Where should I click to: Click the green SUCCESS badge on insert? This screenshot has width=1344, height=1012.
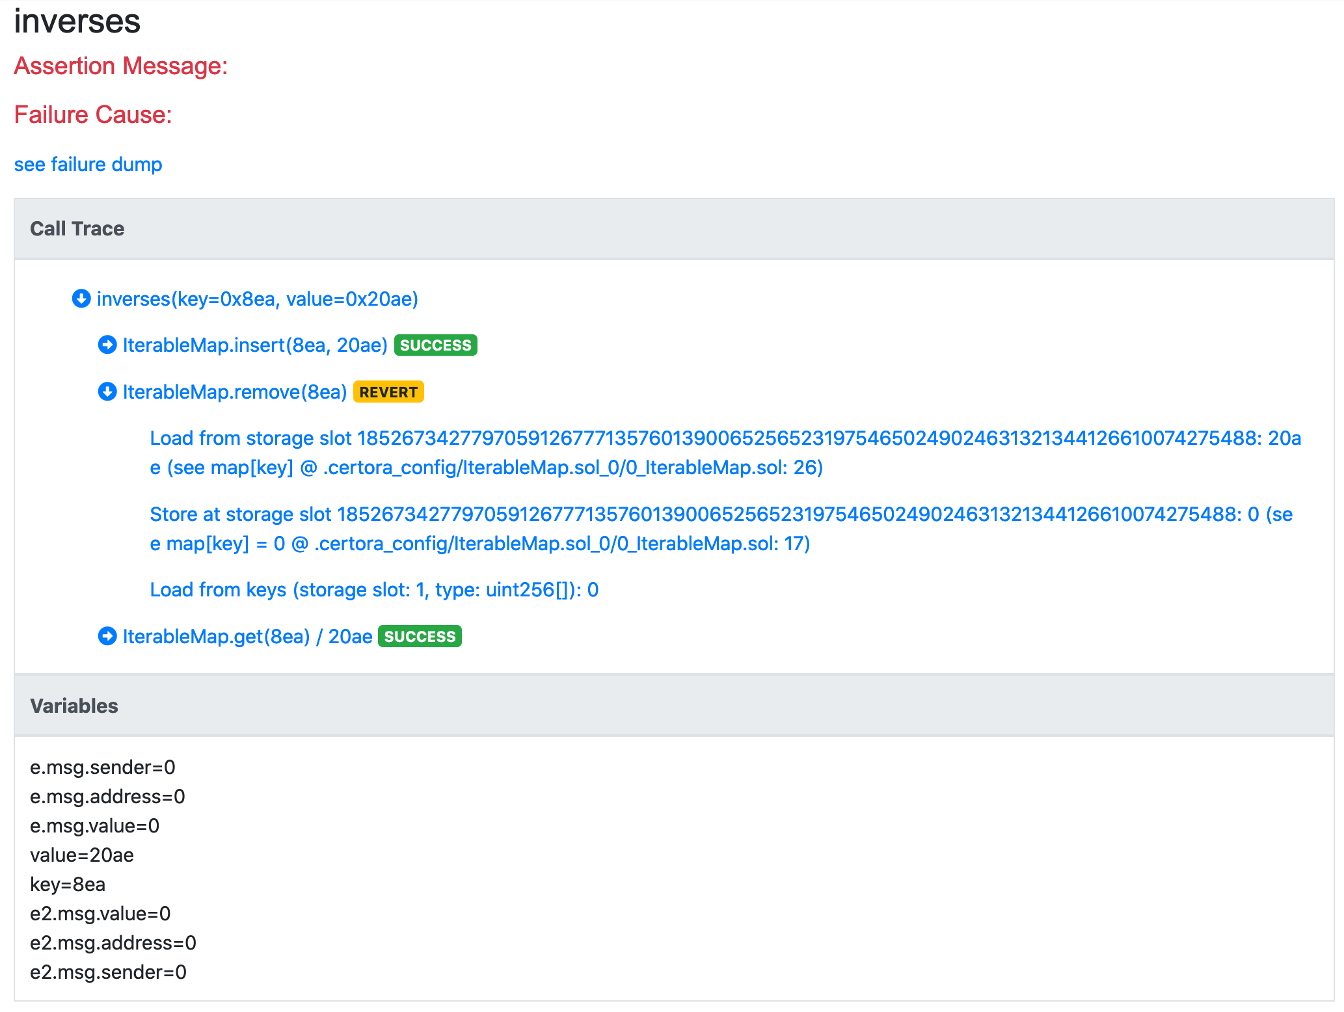[435, 345]
